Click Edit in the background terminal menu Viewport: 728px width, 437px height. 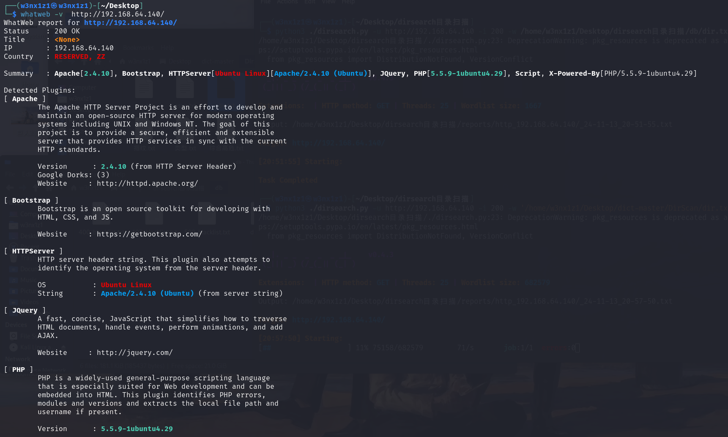310,2
